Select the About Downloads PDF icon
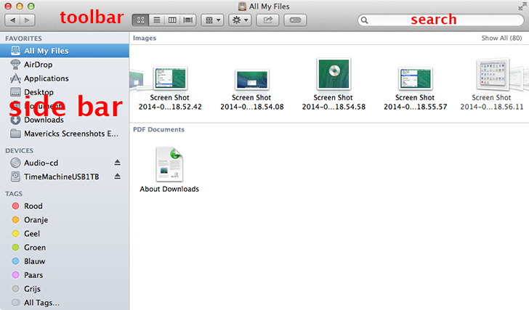Viewport: 529px width, 310px height. coord(169,164)
